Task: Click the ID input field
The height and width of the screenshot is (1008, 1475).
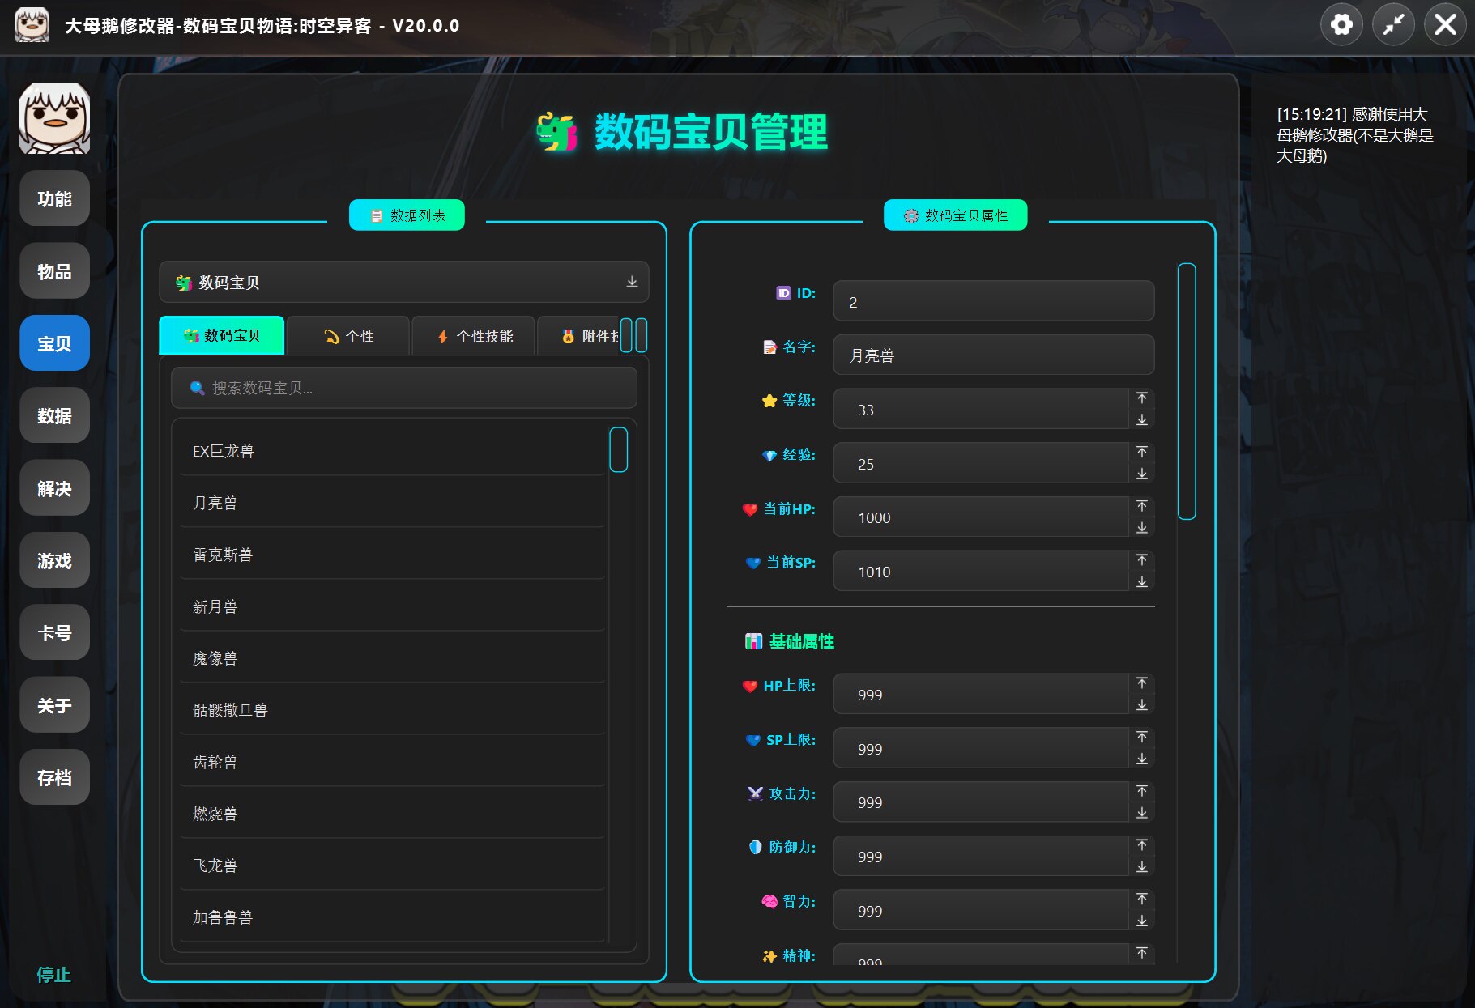Action: coord(993,301)
